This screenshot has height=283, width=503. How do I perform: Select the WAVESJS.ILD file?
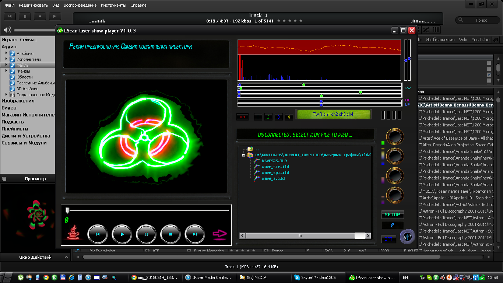[274, 161]
